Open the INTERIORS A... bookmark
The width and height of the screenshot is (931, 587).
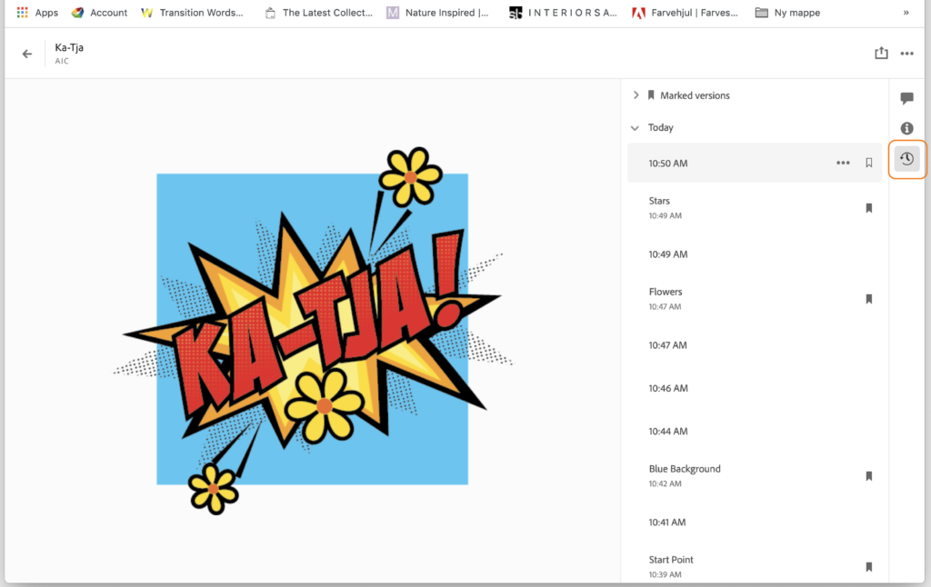563,13
